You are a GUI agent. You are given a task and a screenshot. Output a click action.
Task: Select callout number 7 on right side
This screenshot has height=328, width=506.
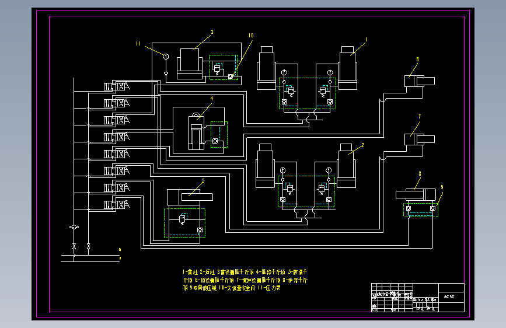point(420,117)
